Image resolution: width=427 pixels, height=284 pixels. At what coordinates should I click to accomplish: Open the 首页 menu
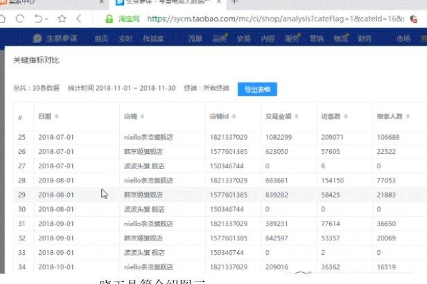[x=101, y=39]
